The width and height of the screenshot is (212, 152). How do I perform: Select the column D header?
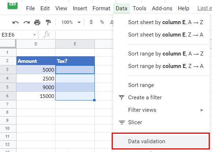coord(36,44)
